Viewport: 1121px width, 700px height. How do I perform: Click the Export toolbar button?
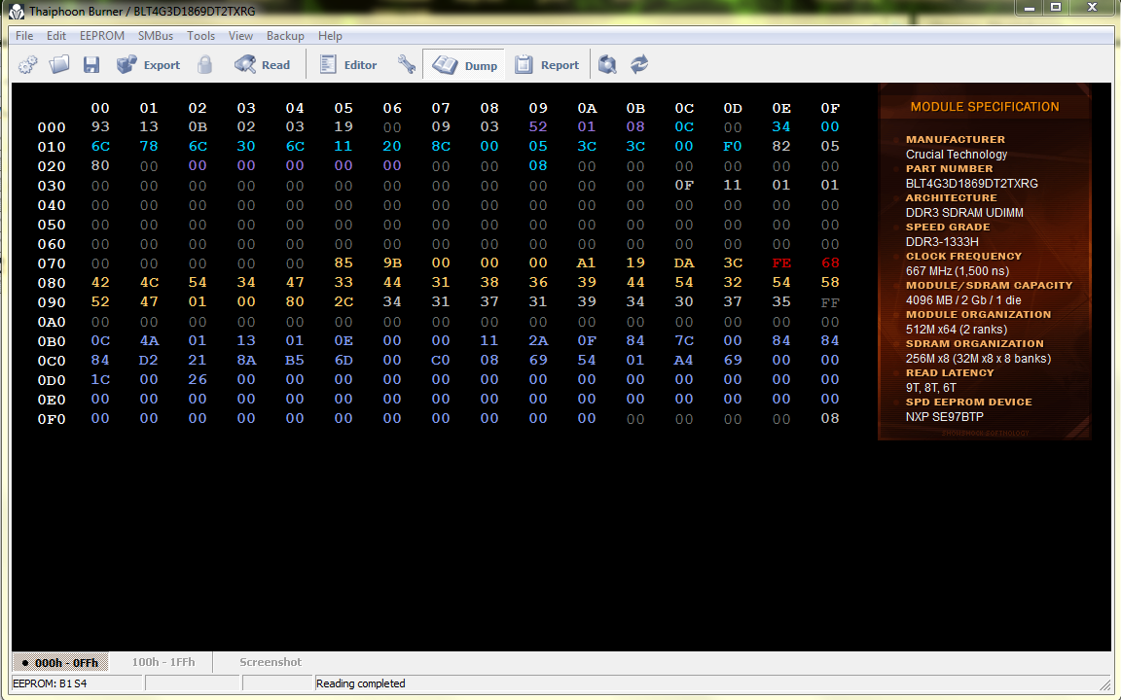point(148,65)
